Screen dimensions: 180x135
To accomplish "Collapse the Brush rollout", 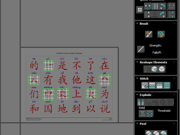I will pos(137,24).
